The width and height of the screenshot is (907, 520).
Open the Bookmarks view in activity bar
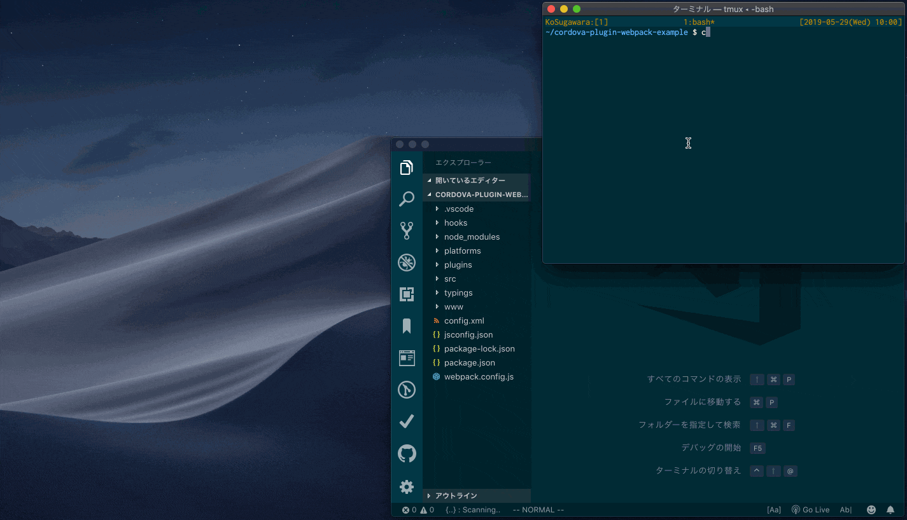tap(407, 326)
